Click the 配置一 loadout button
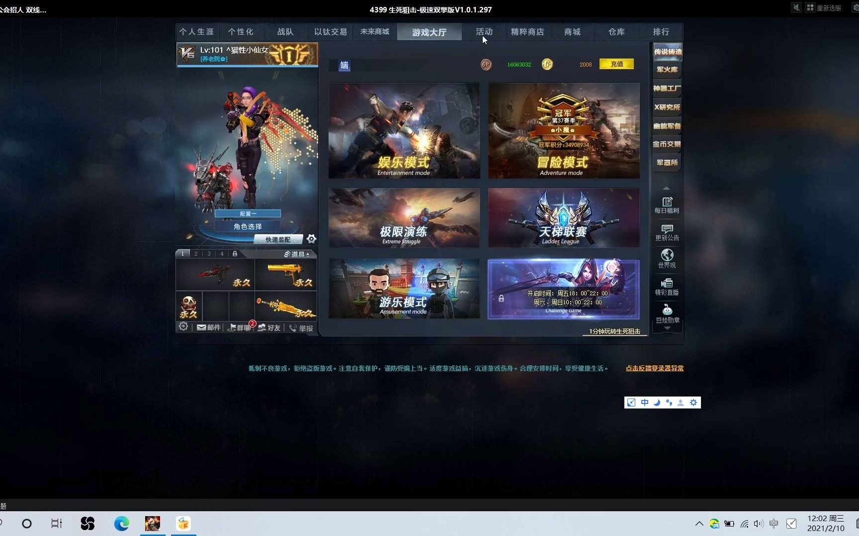 click(248, 213)
